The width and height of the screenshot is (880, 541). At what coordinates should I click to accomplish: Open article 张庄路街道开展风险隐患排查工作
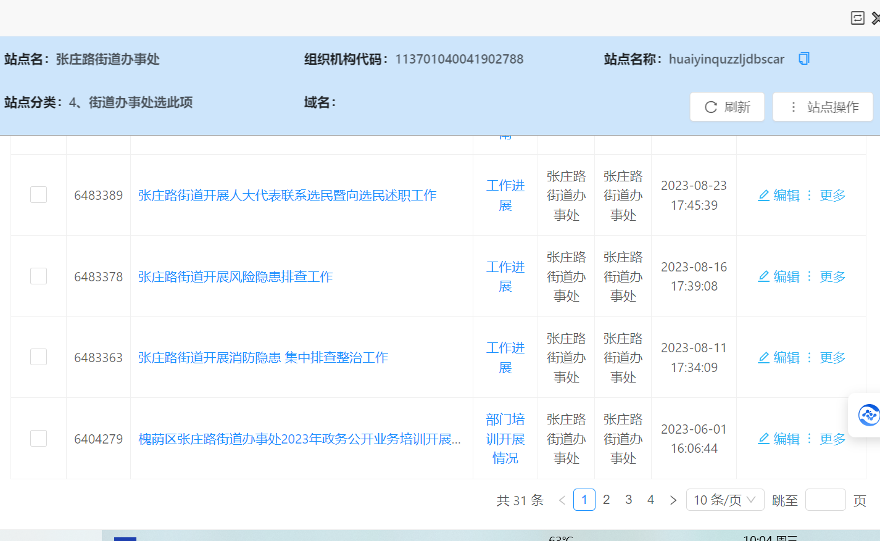click(235, 276)
